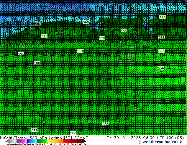This screenshot has width=187, height=145.
Task: Click the 588 label at the bottom edge
Action: click(x=73, y=133)
